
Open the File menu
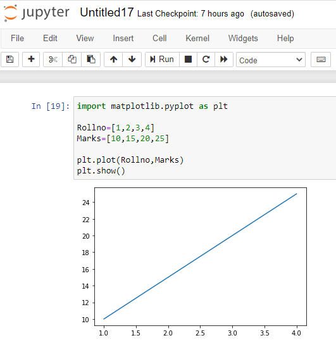click(x=17, y=38)
